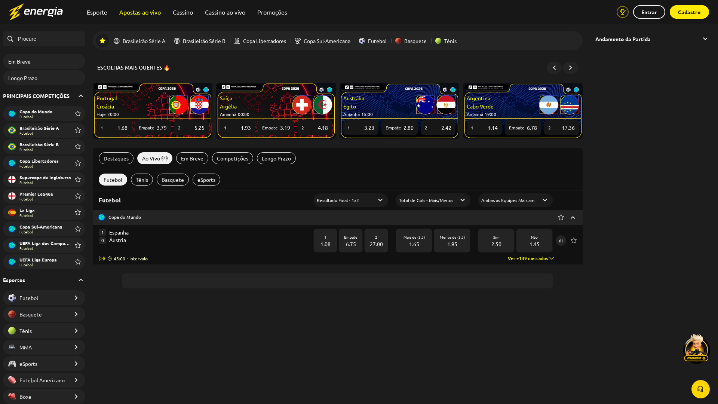The image size is (718, 404).
Task: Favorite Brasileirão Série B in sidebar
Action: [78, 147]
